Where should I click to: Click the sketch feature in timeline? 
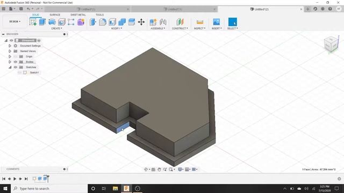click(34, 179)
